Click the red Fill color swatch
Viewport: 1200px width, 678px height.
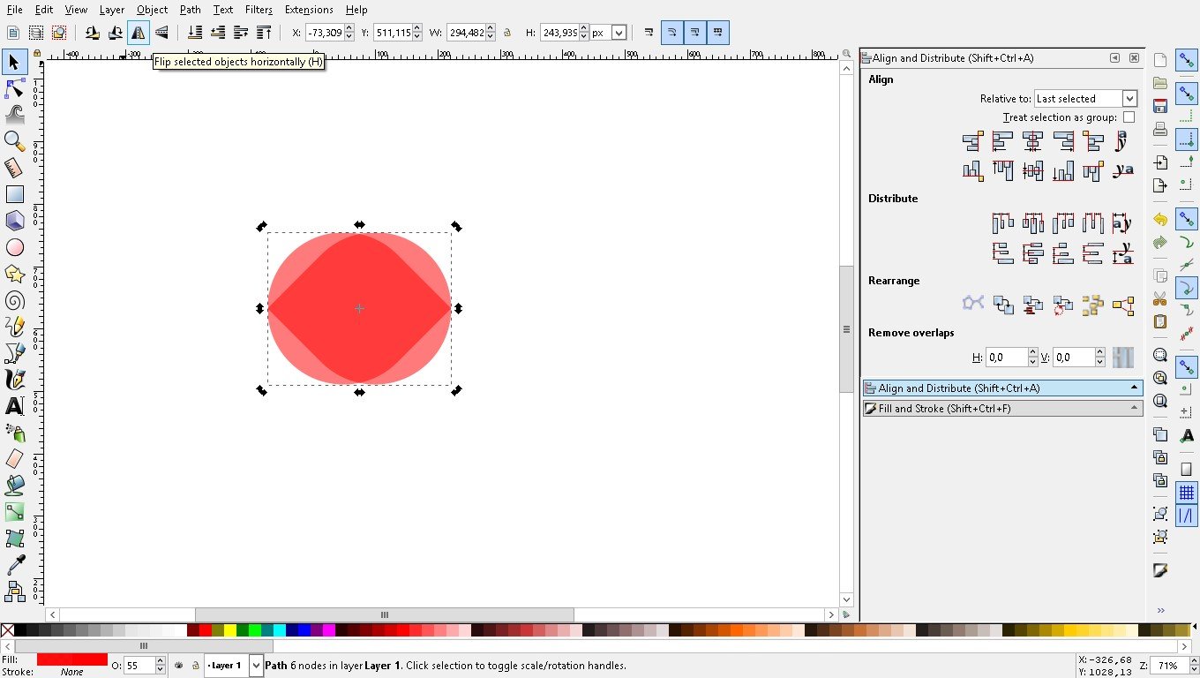[x=71, y=659]
